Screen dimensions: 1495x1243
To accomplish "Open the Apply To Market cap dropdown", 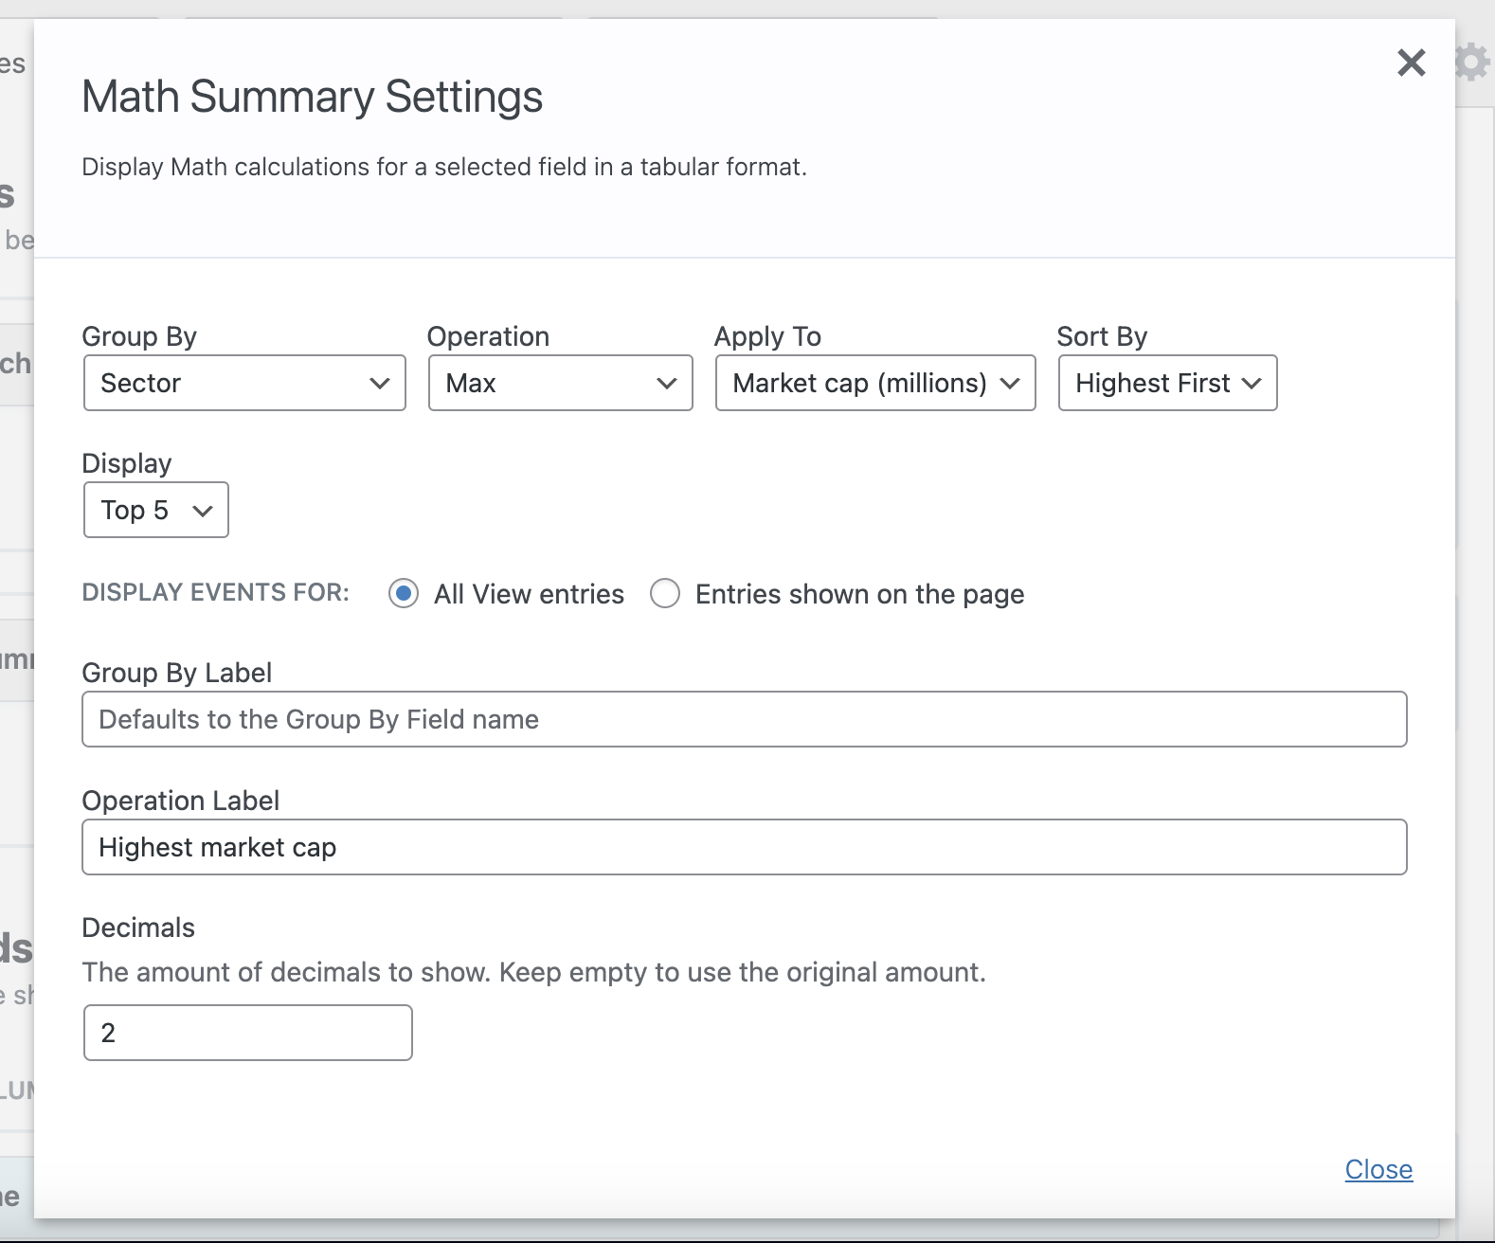I will pos(874,384).
